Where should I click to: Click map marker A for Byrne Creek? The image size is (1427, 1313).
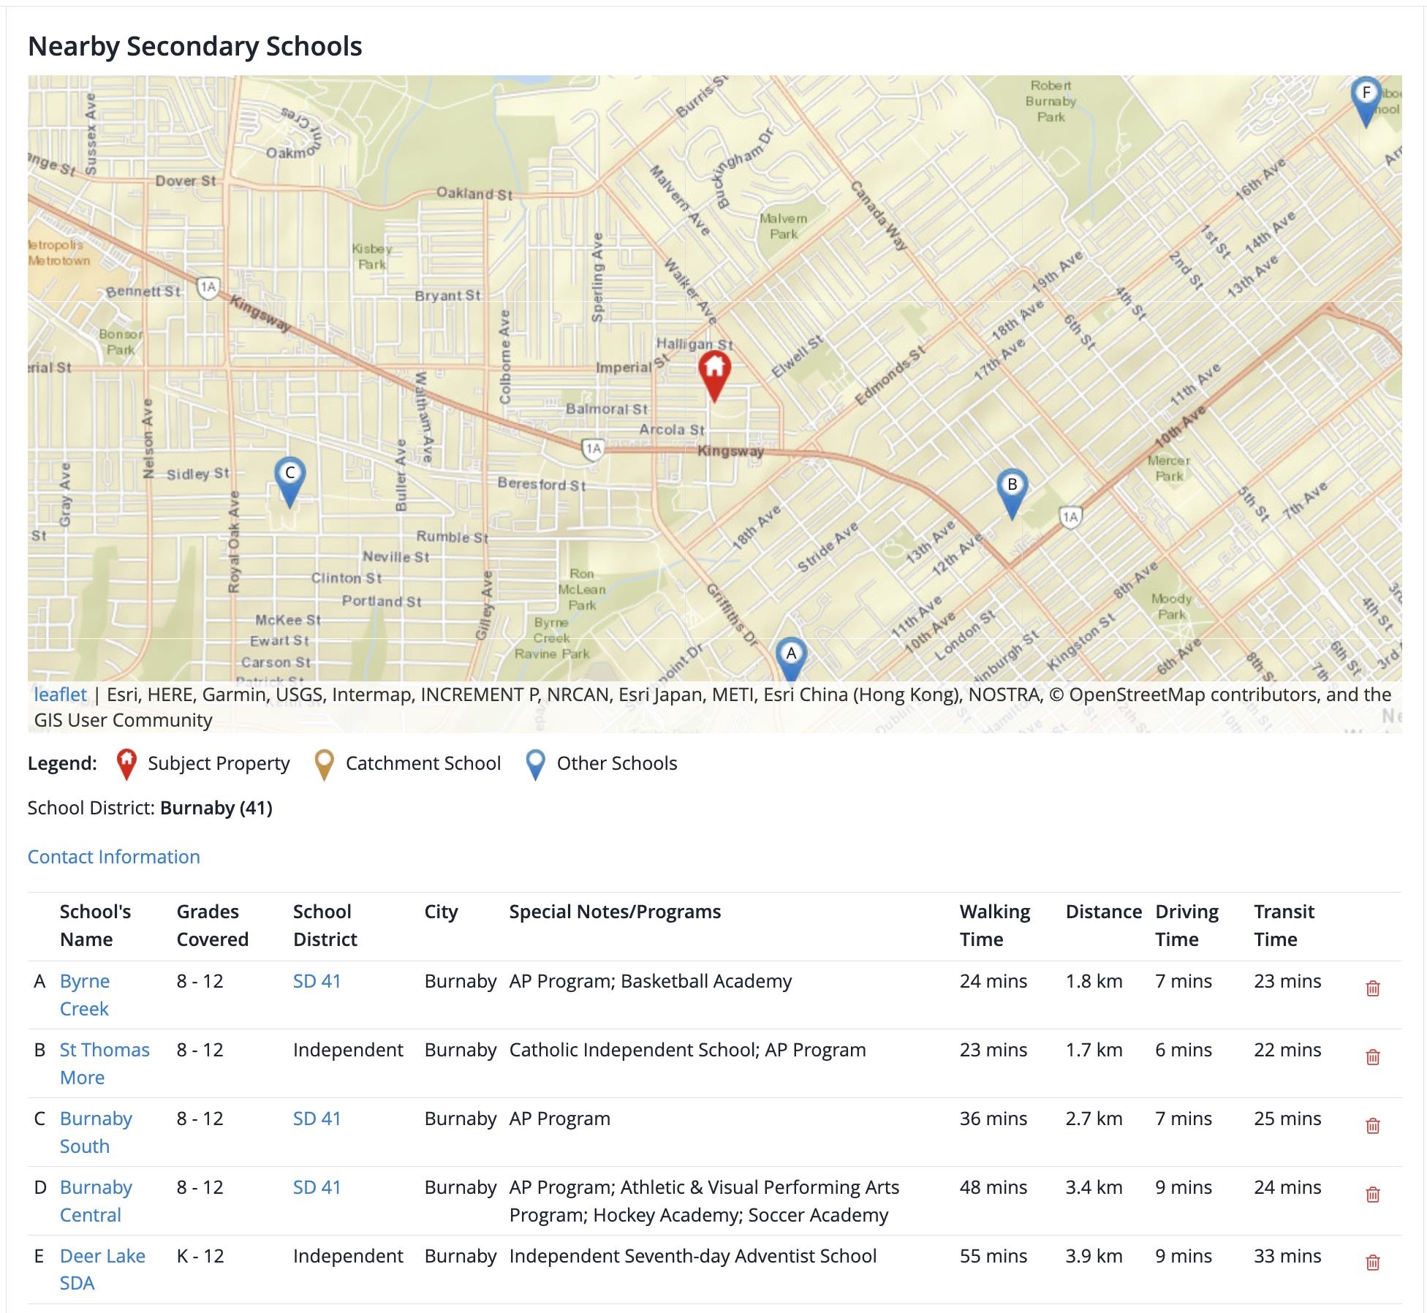[790, 658]
